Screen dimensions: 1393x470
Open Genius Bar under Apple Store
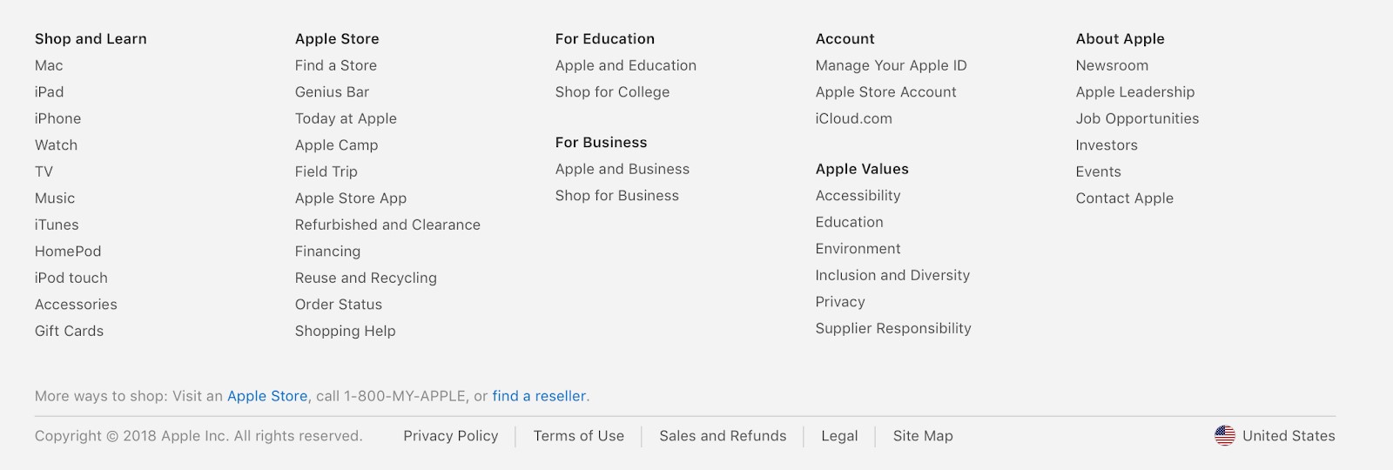[x=332, y=92]
